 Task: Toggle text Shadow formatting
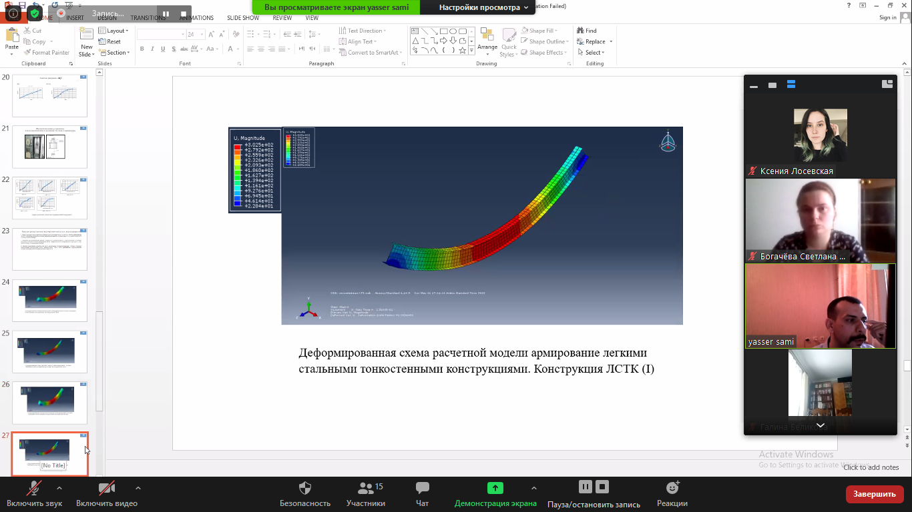click(x=172, y=49)
